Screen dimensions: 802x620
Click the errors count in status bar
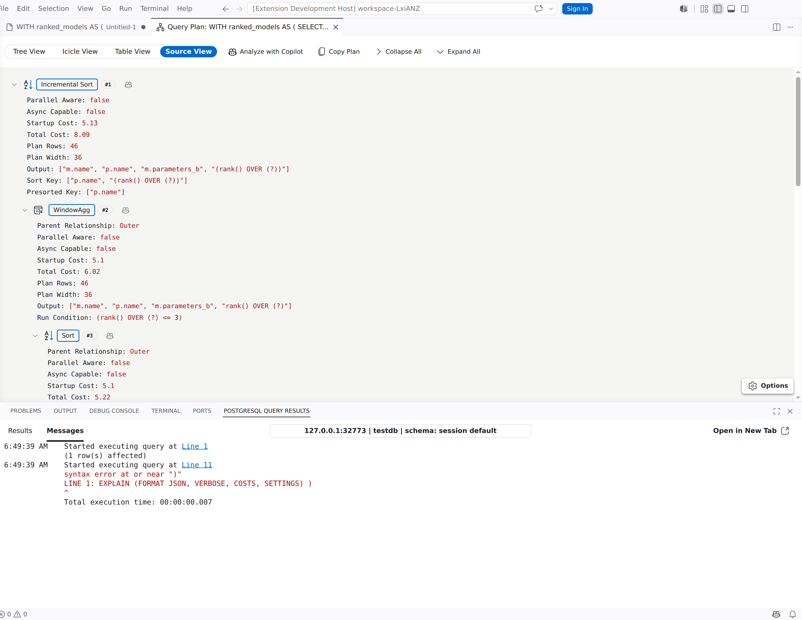(x=5, y=615)
